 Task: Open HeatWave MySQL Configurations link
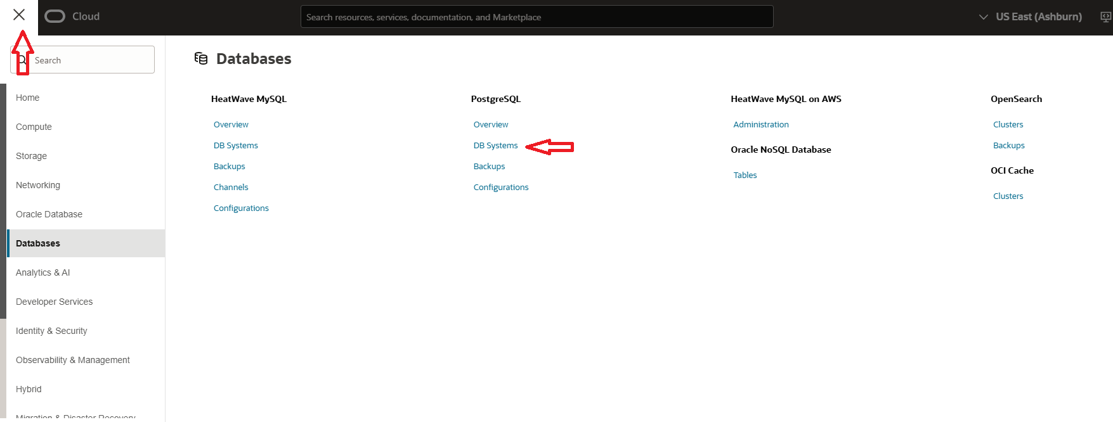(x=241, y=208)
